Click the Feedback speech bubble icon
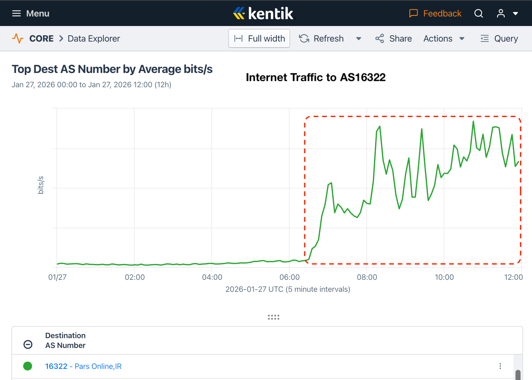The image size is (532, 380). (x=413, y=13)
